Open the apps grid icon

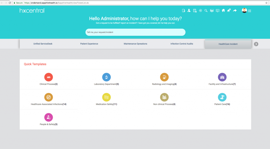[249, 11]
